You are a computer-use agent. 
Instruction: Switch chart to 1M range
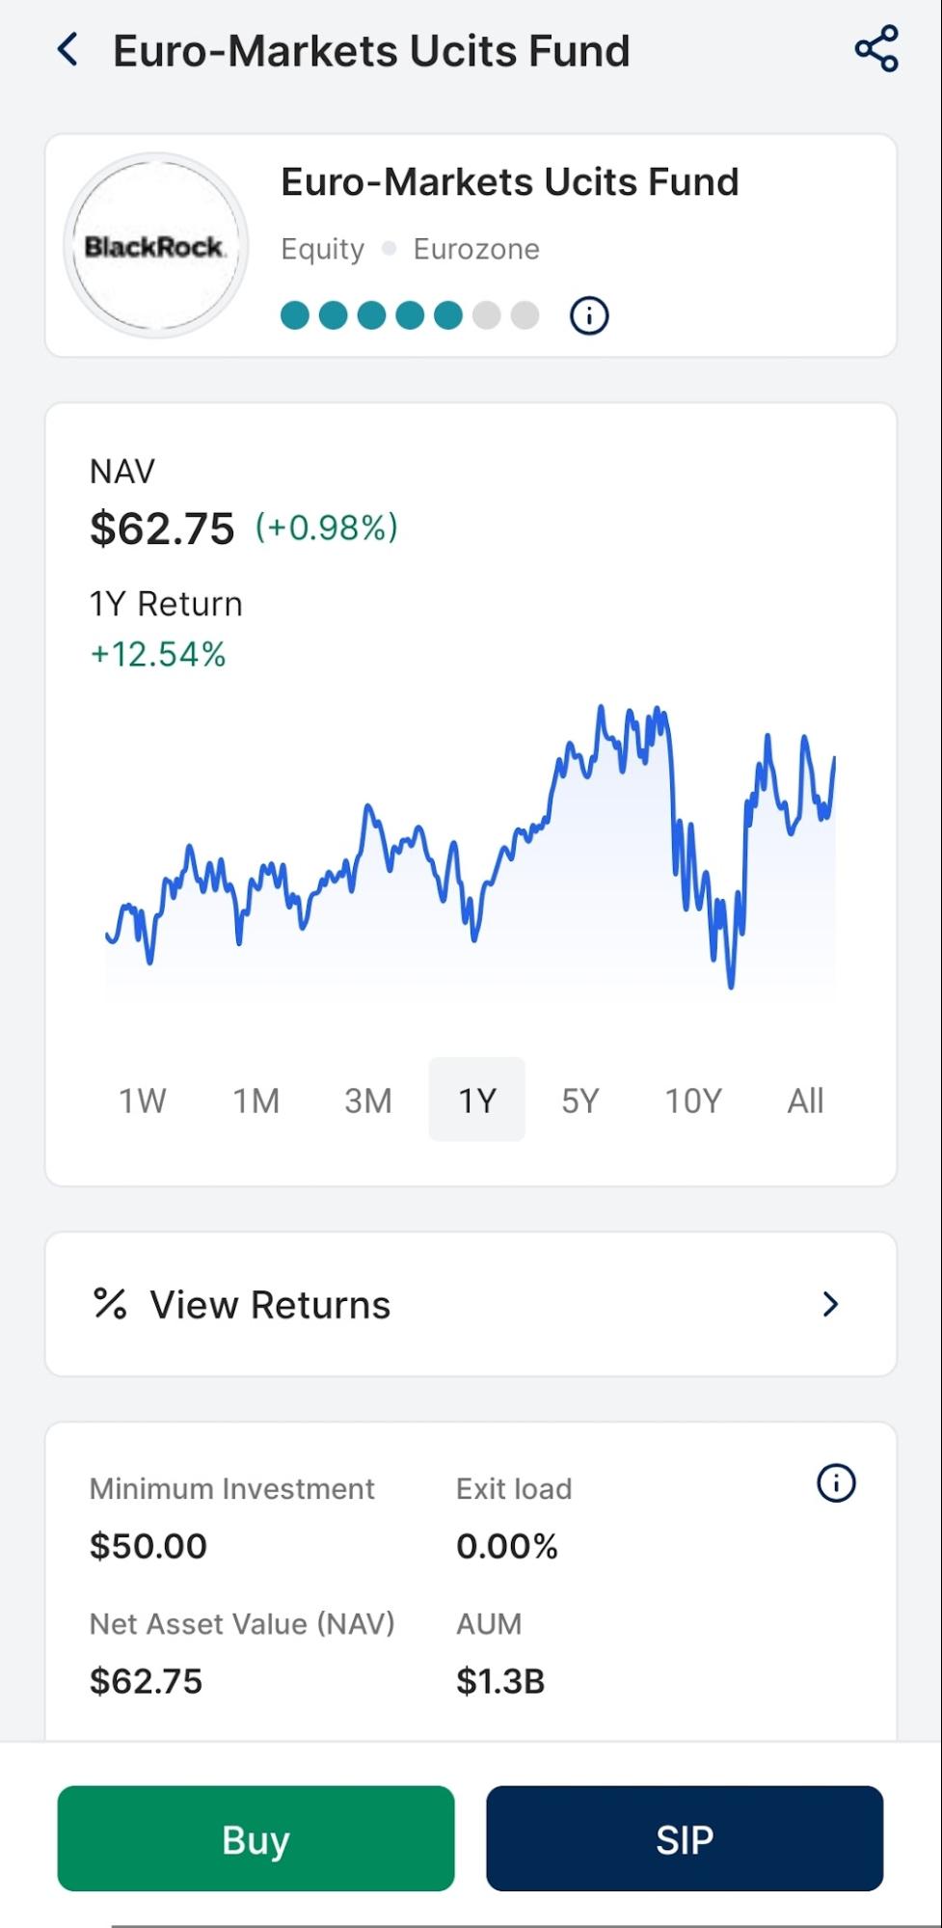(x=256, y=1100)
